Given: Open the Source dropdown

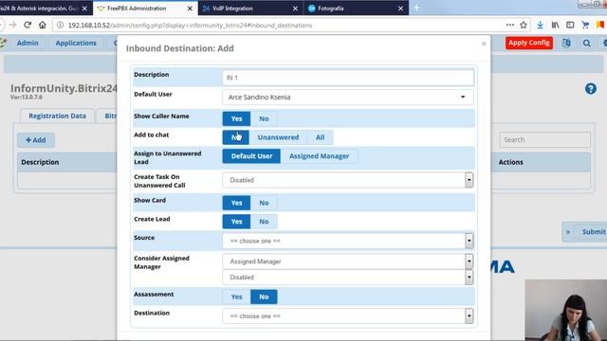Looking at the screenshot, I should tap(348, 241).
